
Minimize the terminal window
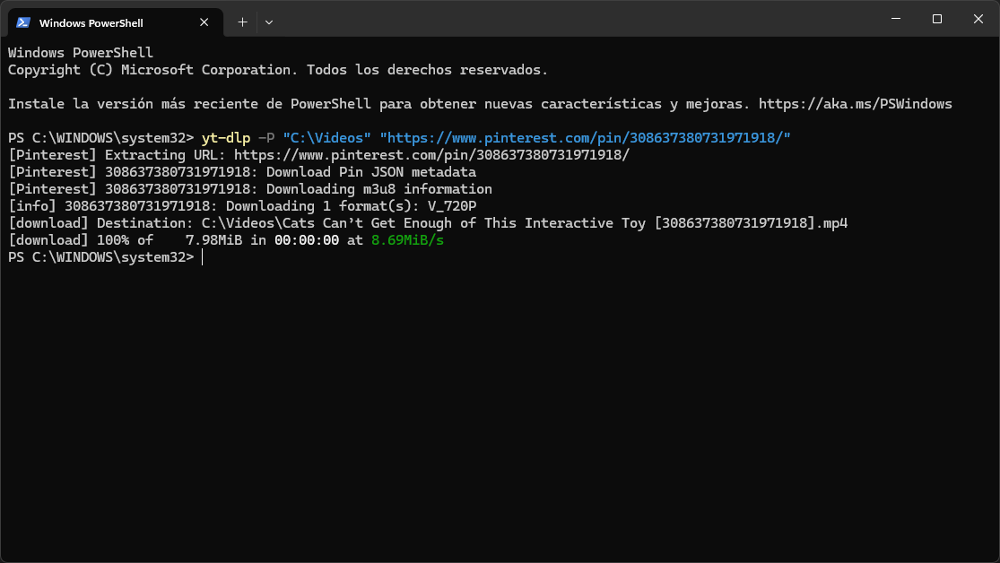click(x=896, y=19)
